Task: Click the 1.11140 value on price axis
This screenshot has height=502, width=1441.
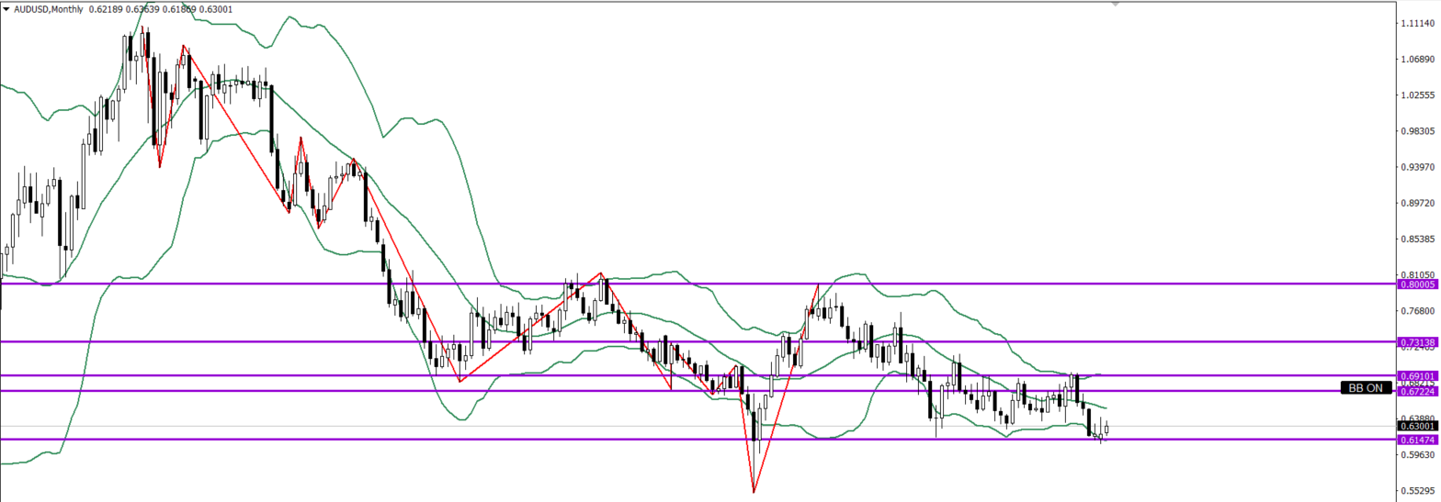Action: point(1416,24)
